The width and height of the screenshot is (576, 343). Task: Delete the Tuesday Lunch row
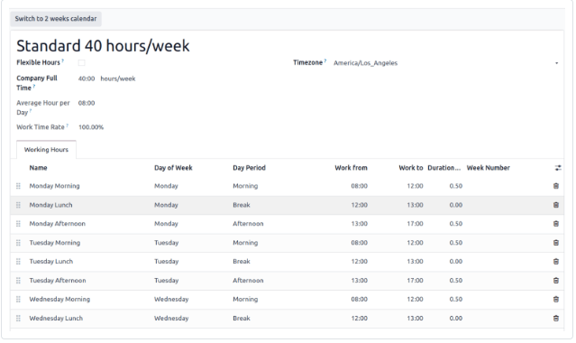[556, 262]
